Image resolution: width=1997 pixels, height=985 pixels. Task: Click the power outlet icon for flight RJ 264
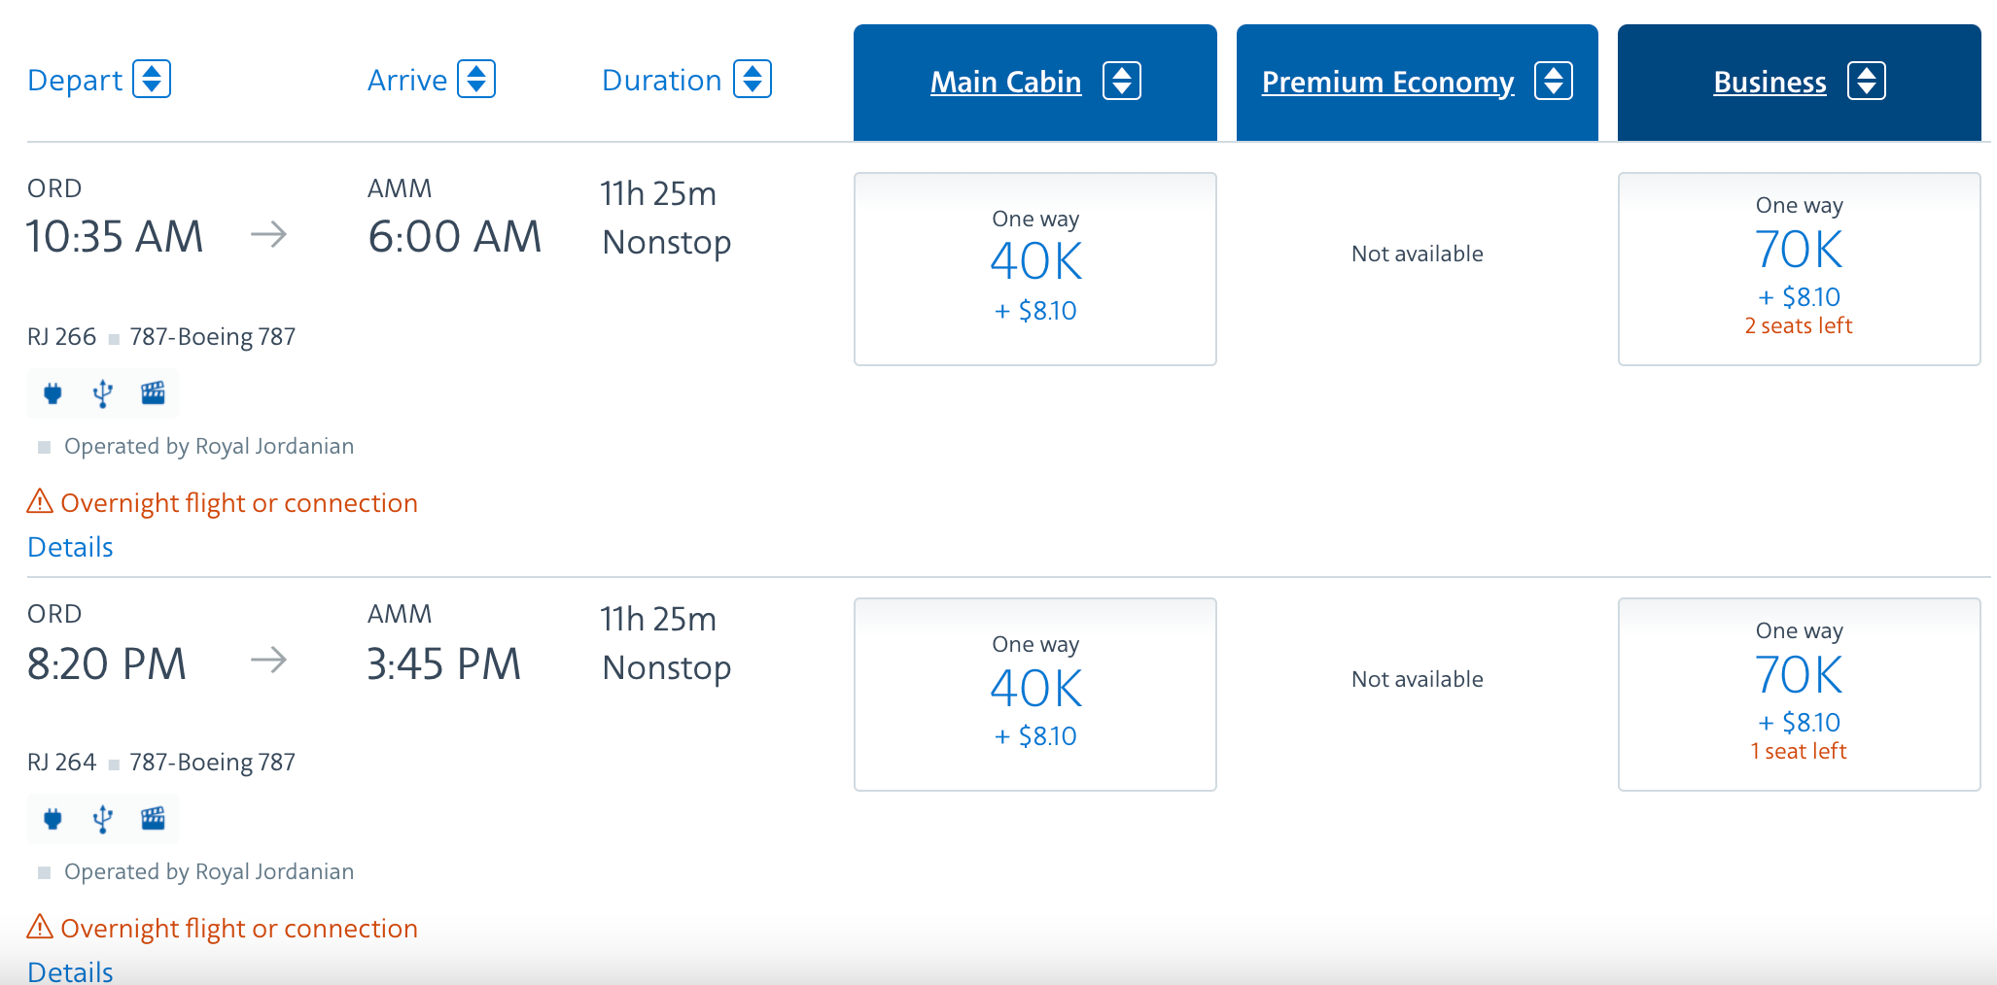point(53,819)
